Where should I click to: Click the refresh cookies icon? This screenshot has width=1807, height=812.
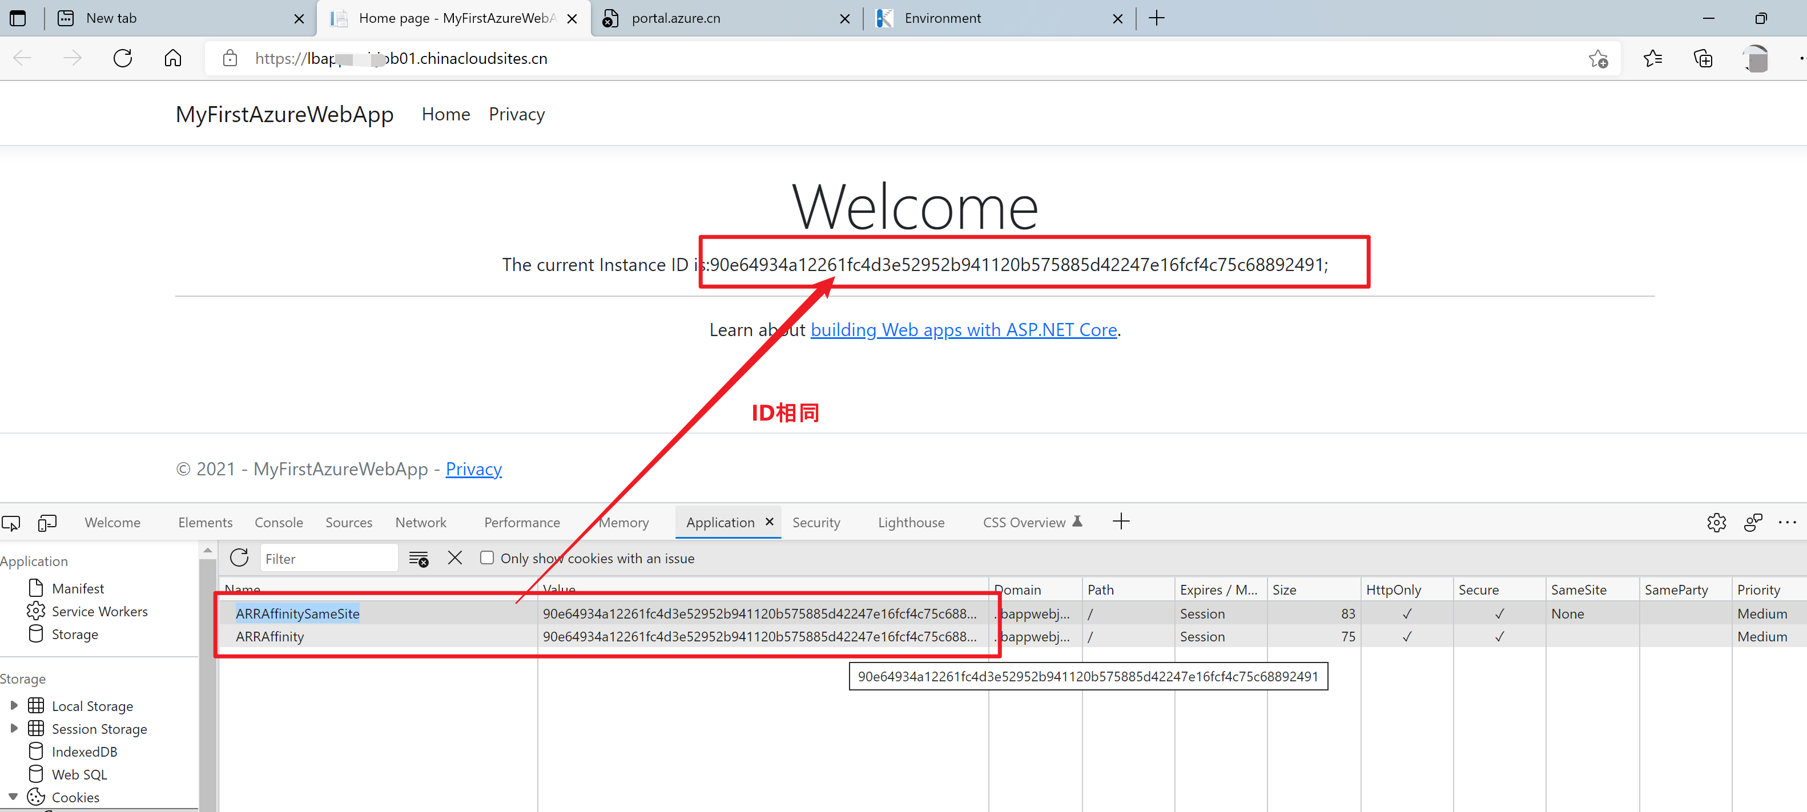239,558
